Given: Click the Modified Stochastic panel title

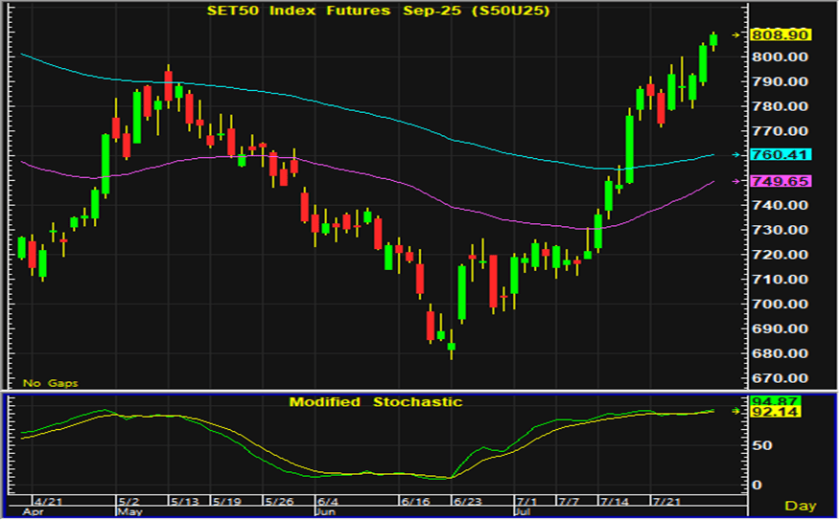Looking at the screenshot, I should coord(375,402).
